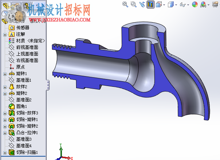Select the 基准面3 plane

[x=20, y=139]
